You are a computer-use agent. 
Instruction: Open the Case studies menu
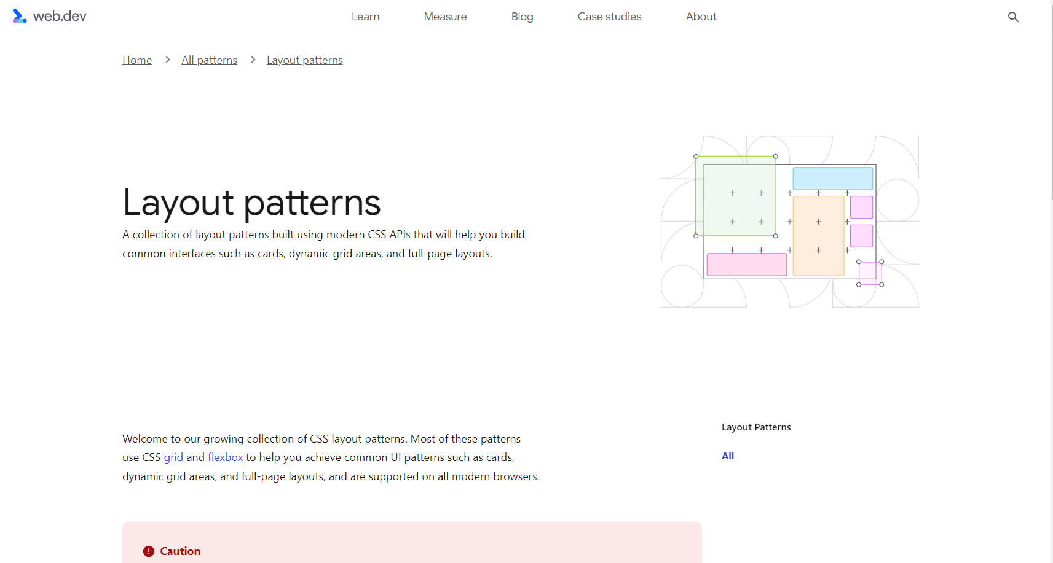pyautogui.click(x=609, y=17)
